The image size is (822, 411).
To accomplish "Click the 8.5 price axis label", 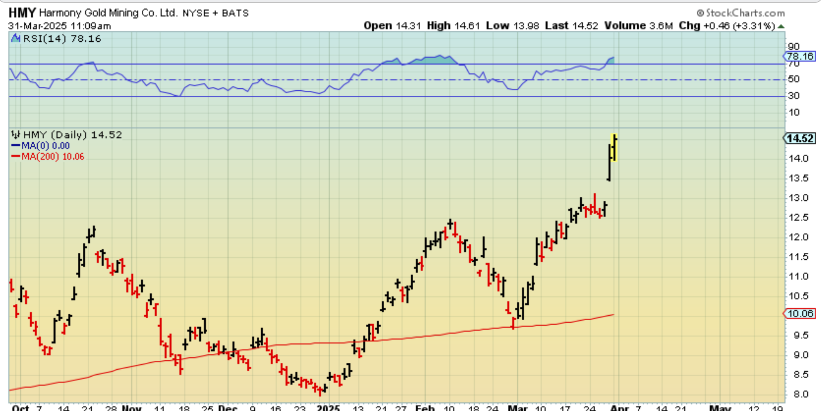I will click(x=801, y=375).
